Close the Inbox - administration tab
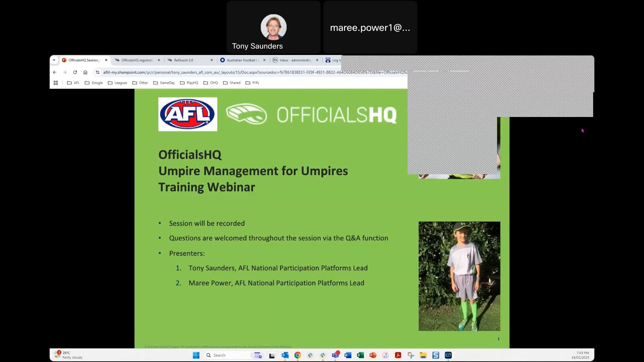This screenshot has height=362, width=644. (x=317, y=60)
